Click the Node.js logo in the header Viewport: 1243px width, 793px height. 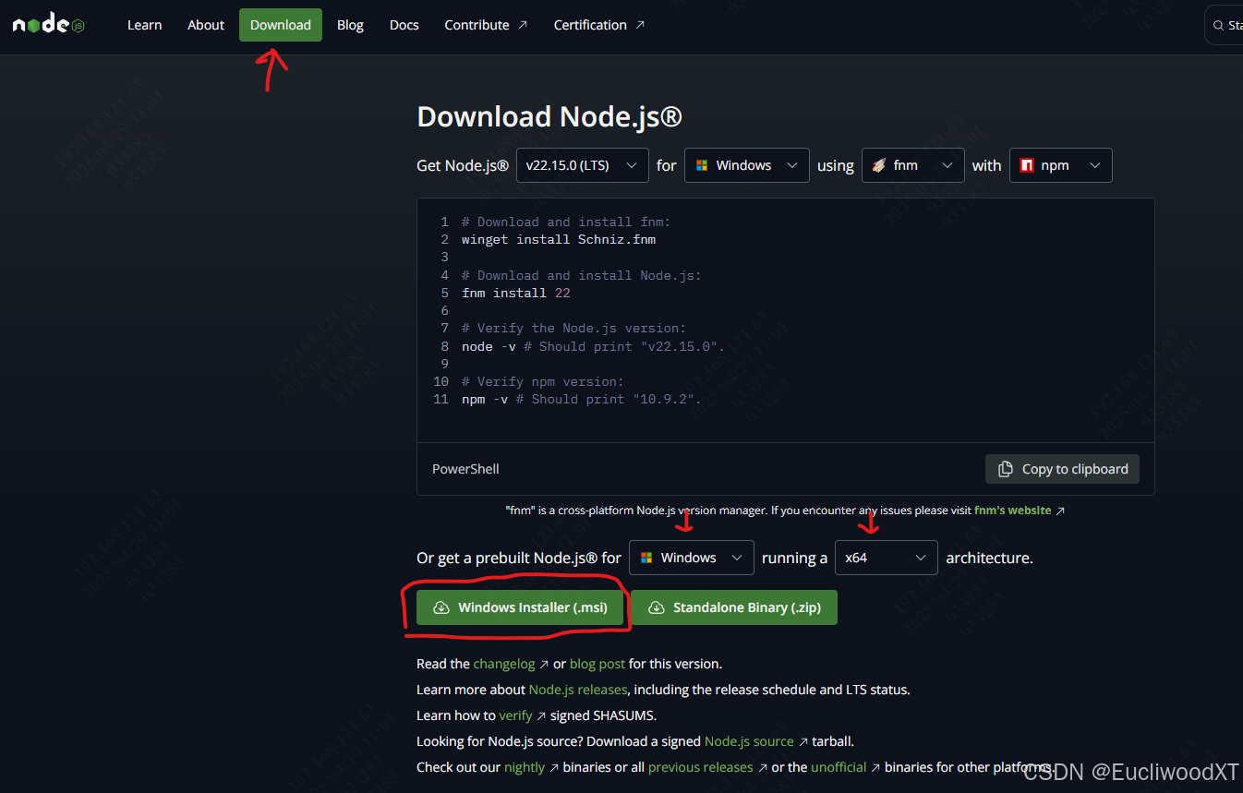49,25
